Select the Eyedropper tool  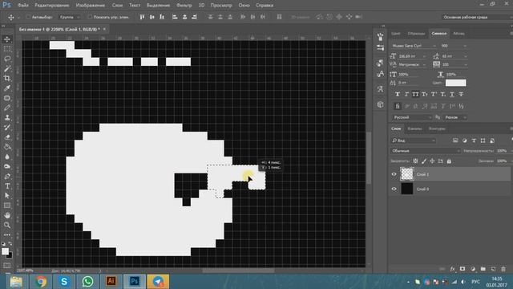(7, 88)
